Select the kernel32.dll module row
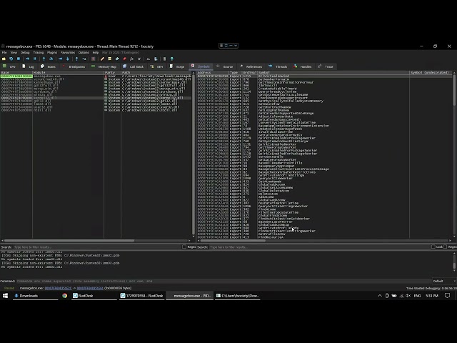The width and height of the screenshot is (457, 343). pyautogui.click(x=96, y=98)
